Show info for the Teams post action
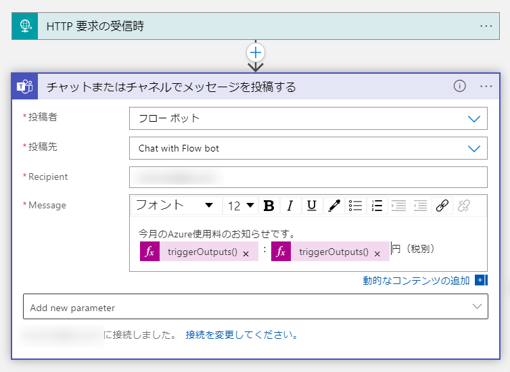The width and height of the screenshot is (510, 372). (x=459, y=86)
